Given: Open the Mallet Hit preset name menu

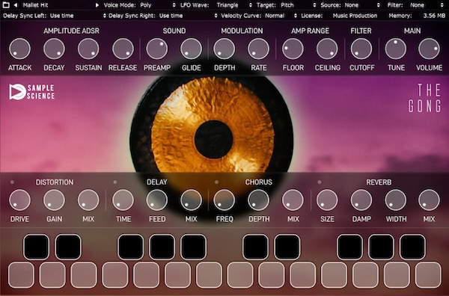Looking at the screenshot, I should tap(35, 5).
